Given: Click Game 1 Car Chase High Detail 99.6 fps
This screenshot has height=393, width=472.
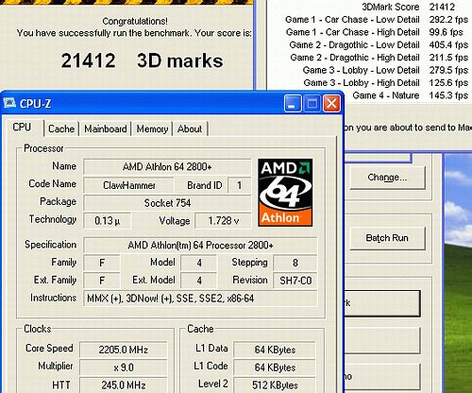Looking at the screenshot, I should (x=374, y=32).
